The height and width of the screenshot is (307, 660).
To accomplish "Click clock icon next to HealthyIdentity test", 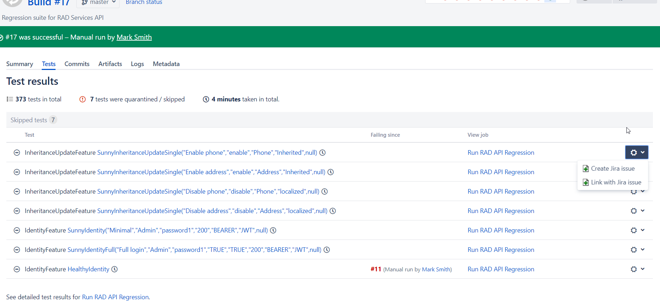I will pyautogui.click(x=115, y=269).
